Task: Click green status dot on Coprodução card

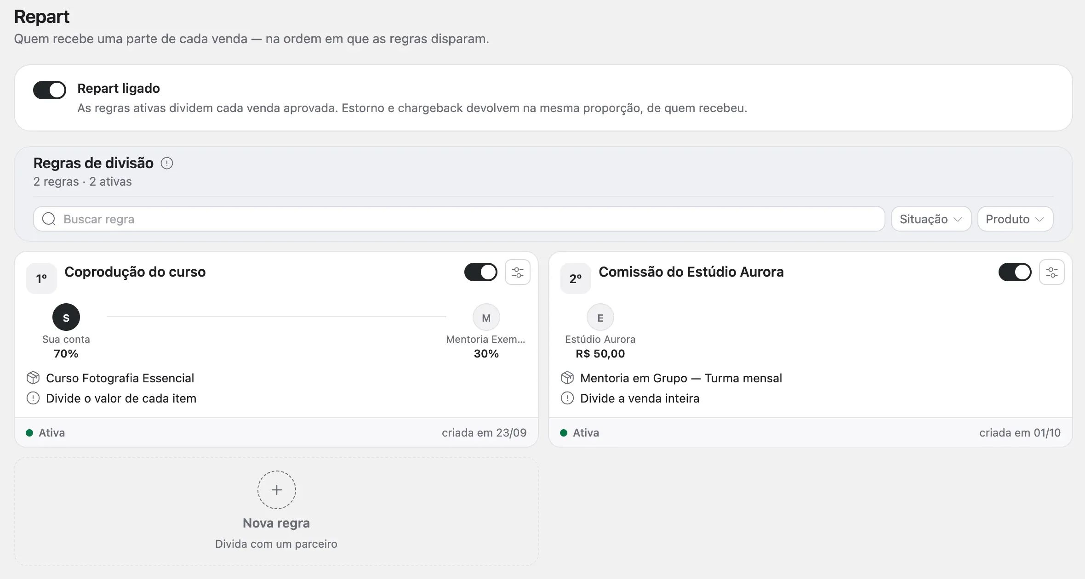Action: 29,432
